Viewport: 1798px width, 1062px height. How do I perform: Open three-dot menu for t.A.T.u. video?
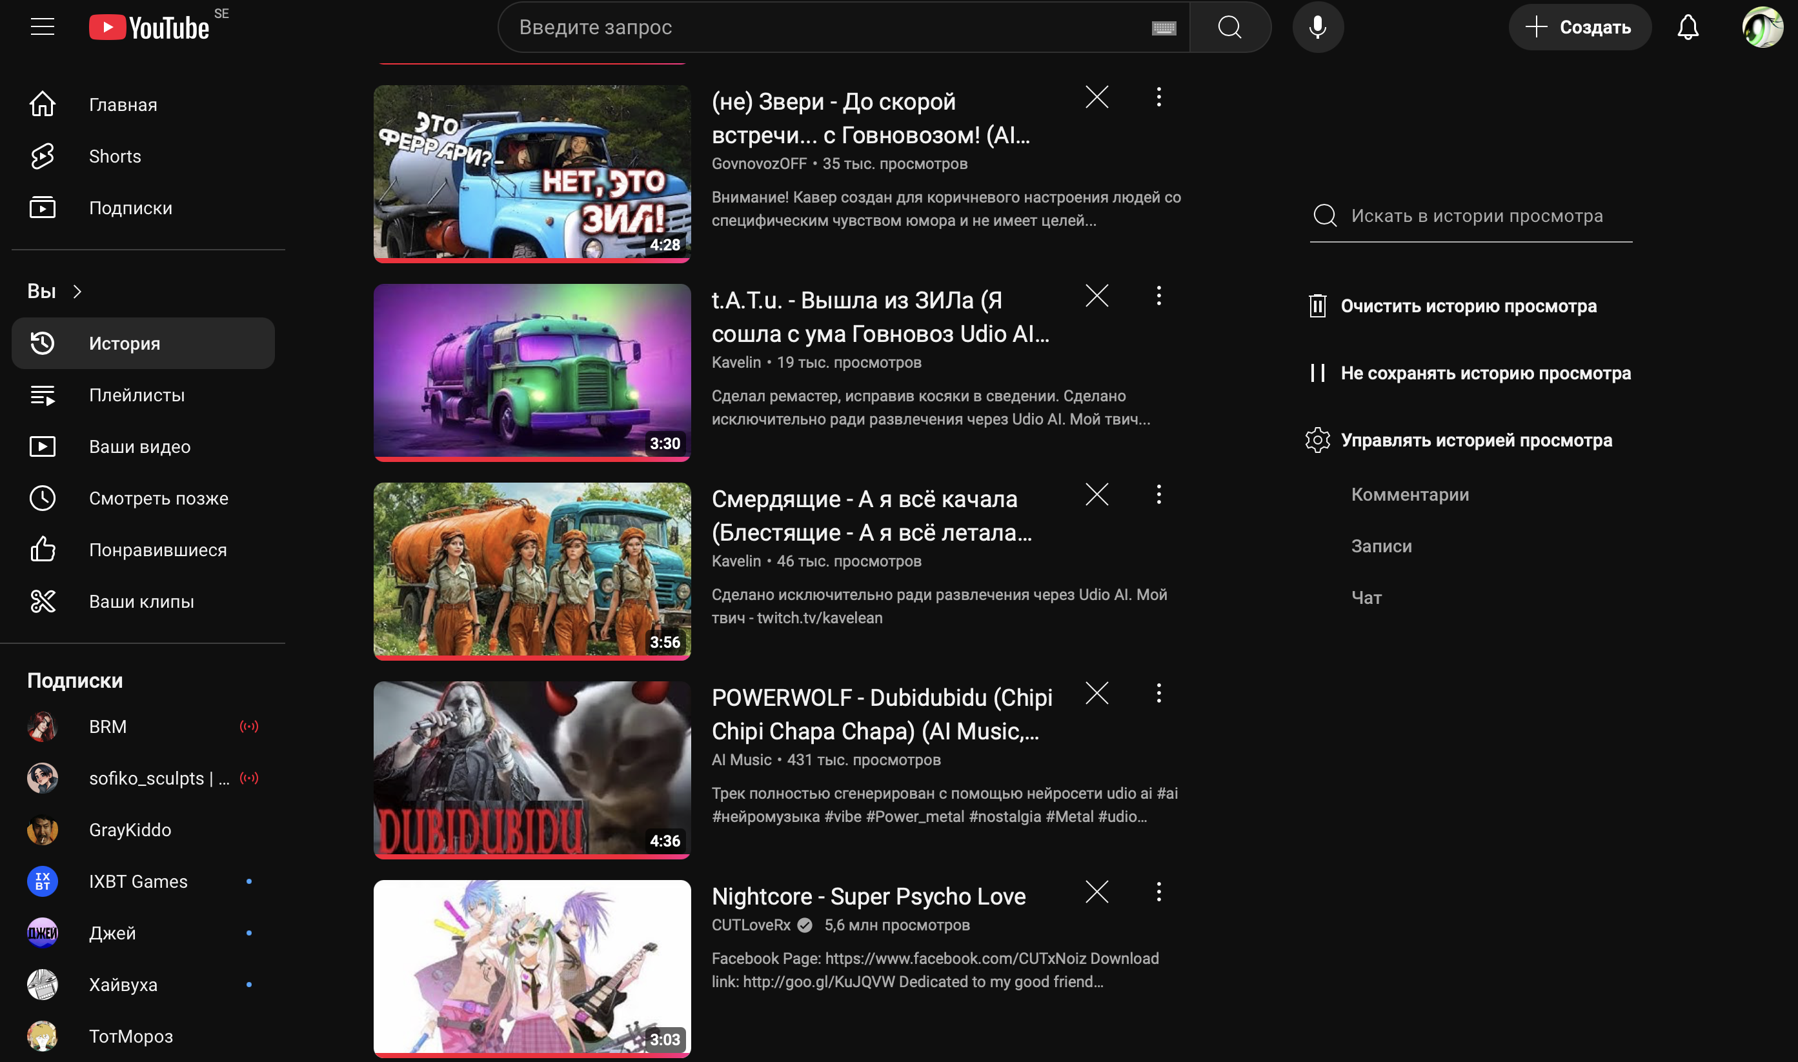click(x=1158, y=296)
